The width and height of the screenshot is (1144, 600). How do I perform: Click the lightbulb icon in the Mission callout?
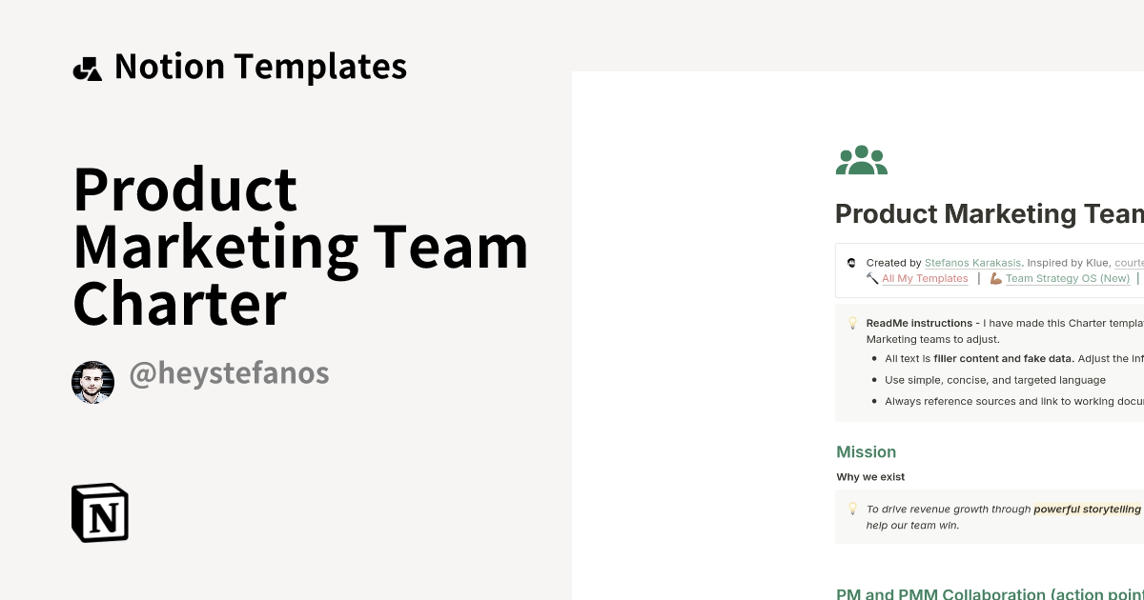tap(852, 510)
